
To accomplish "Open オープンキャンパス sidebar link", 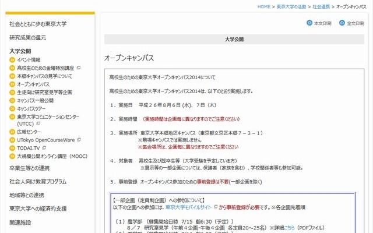I will (x=33, y=84).
